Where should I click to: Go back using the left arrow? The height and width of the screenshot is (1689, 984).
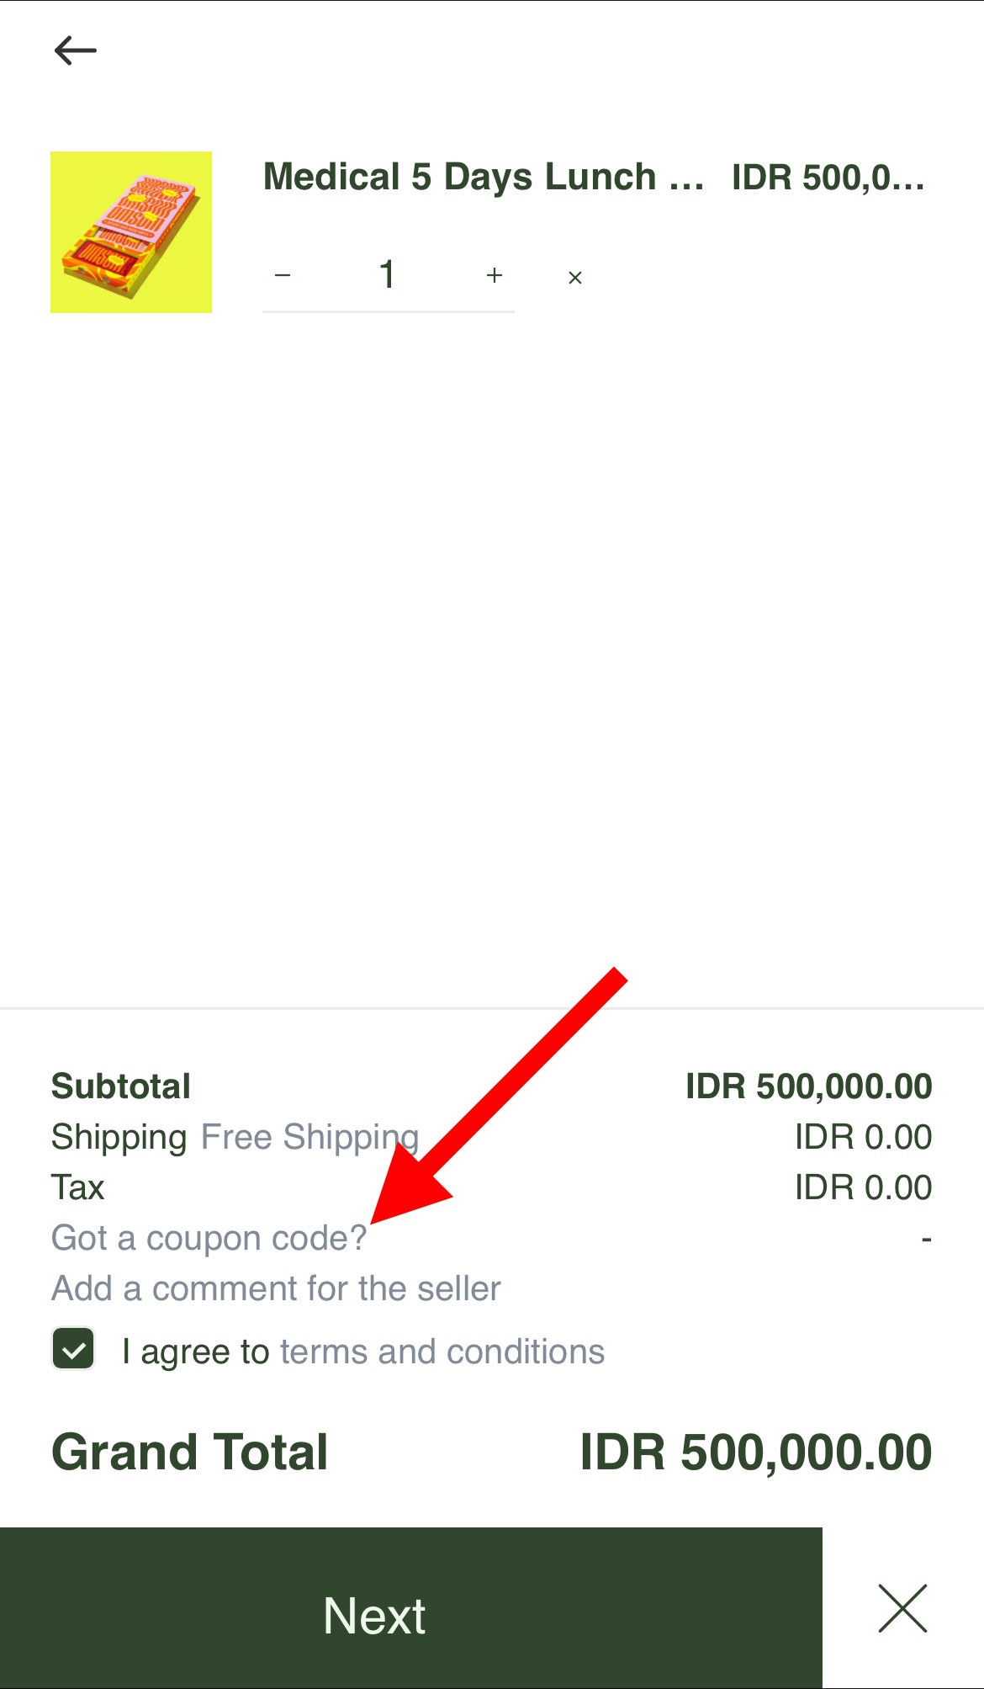76,50
